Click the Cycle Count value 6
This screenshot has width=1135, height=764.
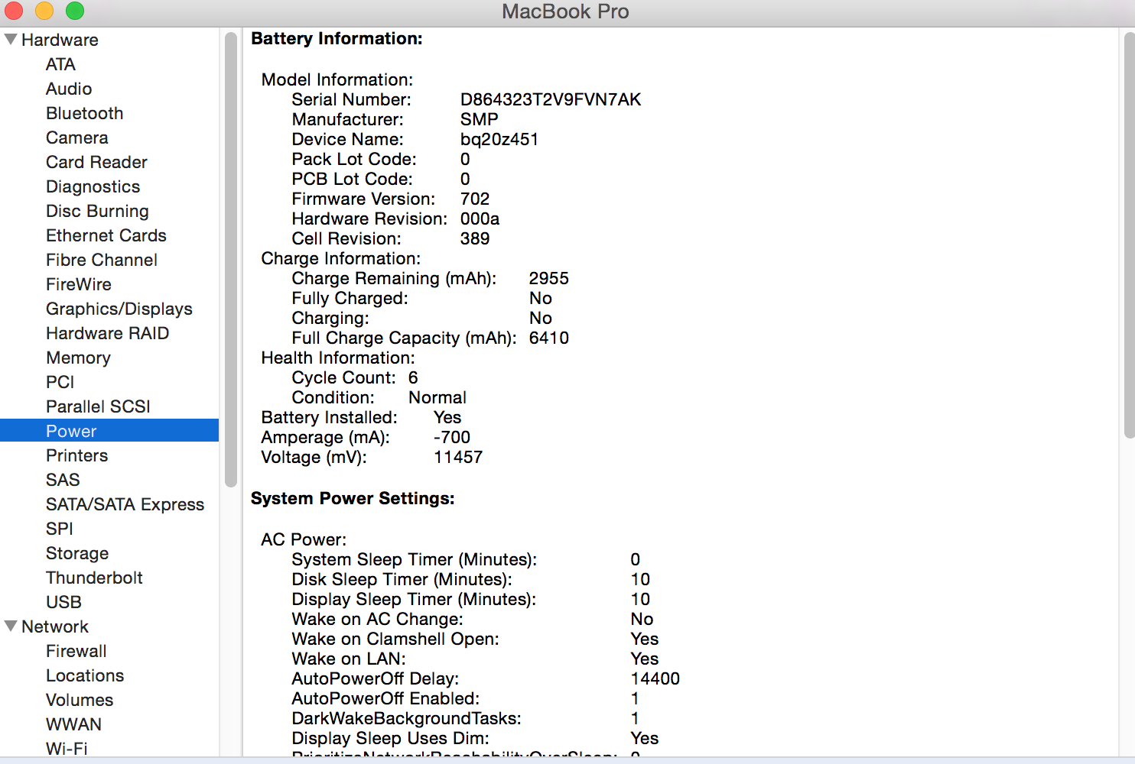point(413,377)
